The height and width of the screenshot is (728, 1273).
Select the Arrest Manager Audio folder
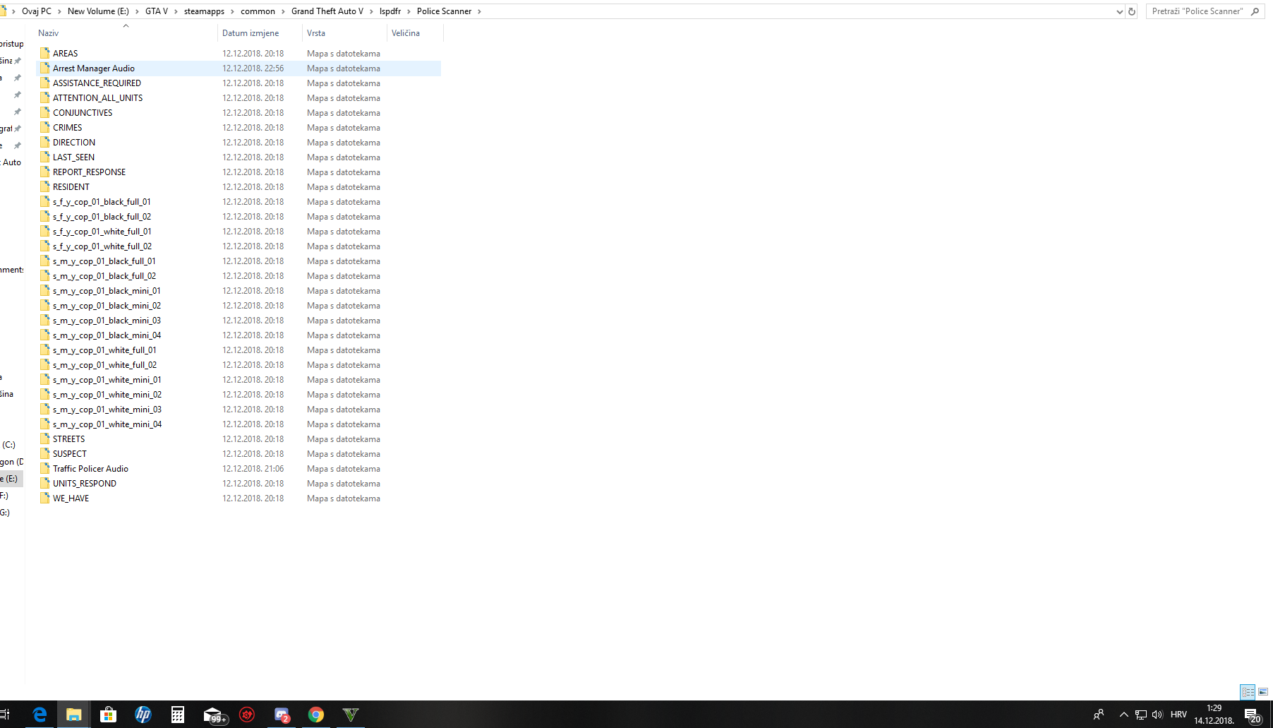pos(94,68)
